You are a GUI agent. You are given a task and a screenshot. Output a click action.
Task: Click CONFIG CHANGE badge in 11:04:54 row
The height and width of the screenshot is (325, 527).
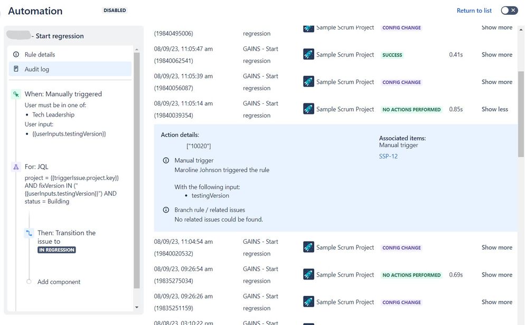(x=401, y=248)
